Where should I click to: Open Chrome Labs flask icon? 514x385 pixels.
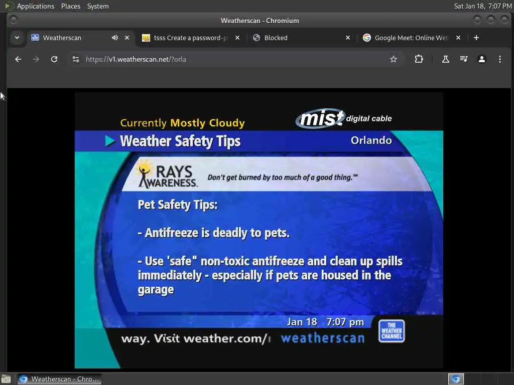[446, 59]
